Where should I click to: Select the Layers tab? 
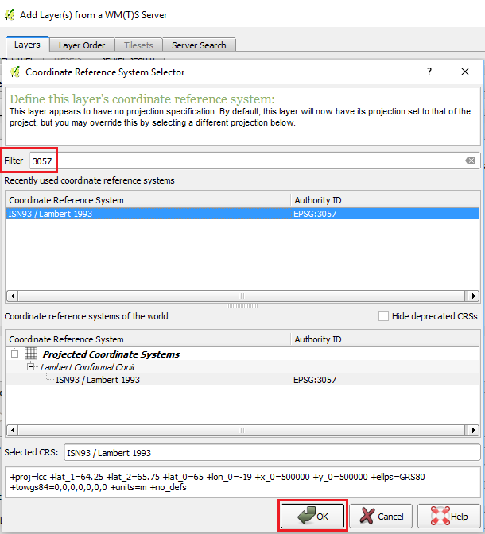click(x=27, y=45)
